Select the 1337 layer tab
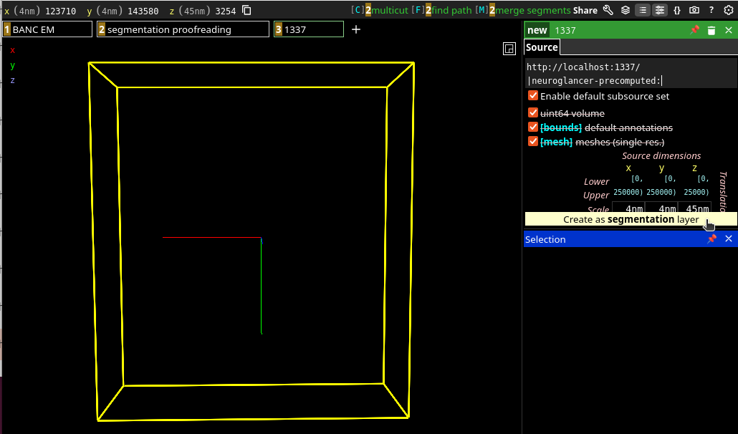Image resolution: width=738 pixels, height=434 pixels. click(x=309, y=29)
